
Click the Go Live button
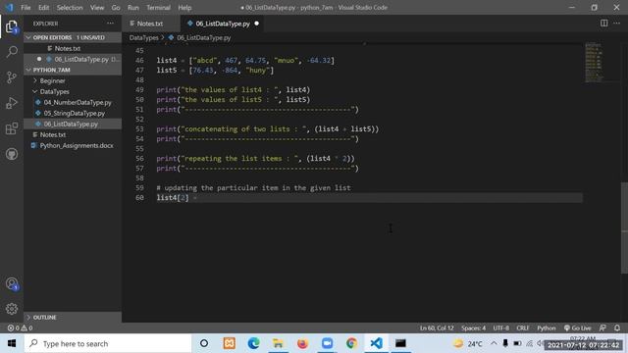(578, 328)
